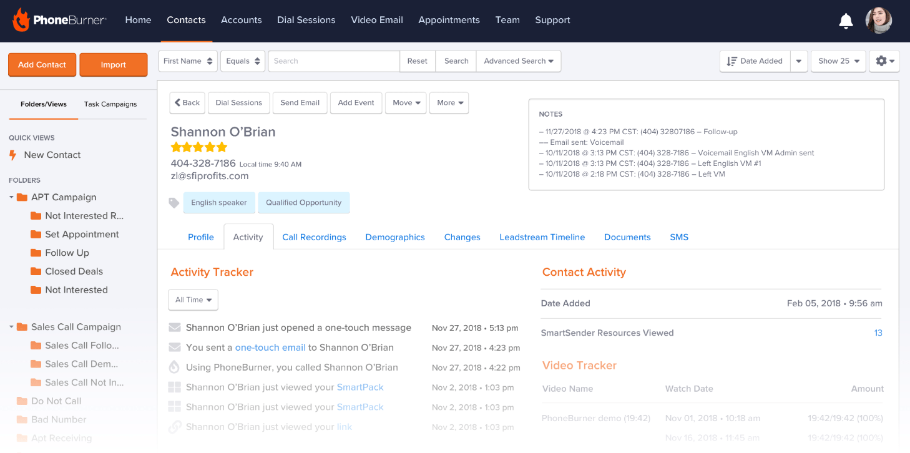Open the Support menu
Image resolution: width=910 pixels, height=453 pixels.
(x=552, y=20)
